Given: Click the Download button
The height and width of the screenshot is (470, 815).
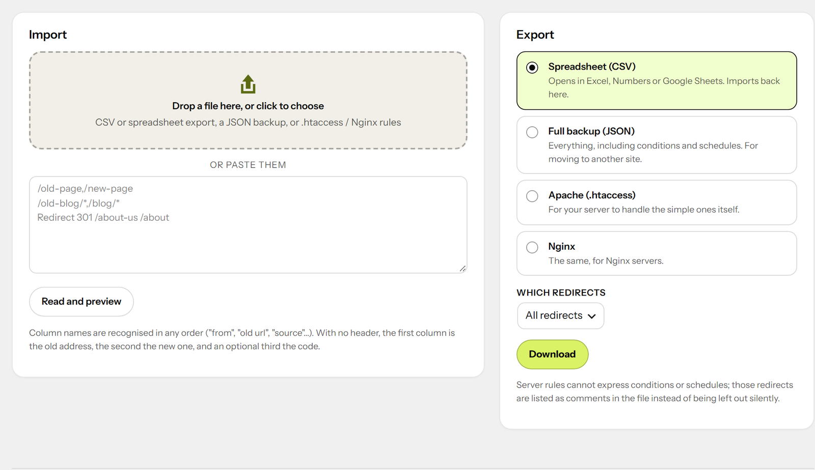Looking at the screenshot, I should point(552,355).
